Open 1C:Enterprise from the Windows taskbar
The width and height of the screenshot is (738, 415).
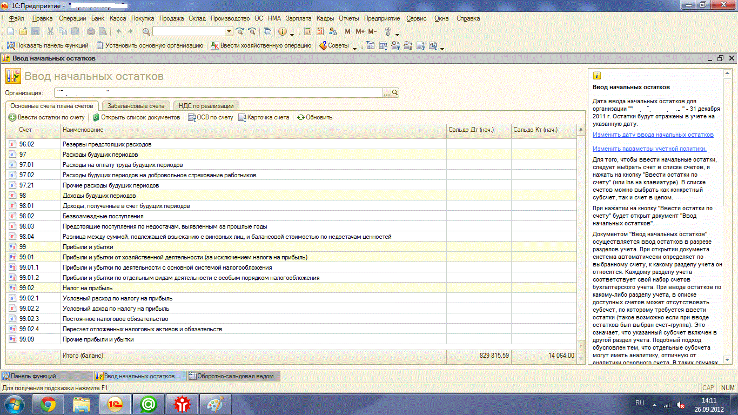pyautogui.click(x=114, y=403)
